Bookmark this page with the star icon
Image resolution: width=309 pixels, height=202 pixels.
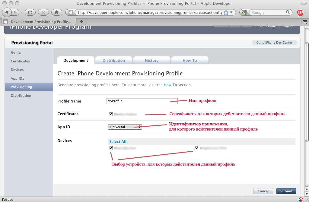tap(226, 12)
